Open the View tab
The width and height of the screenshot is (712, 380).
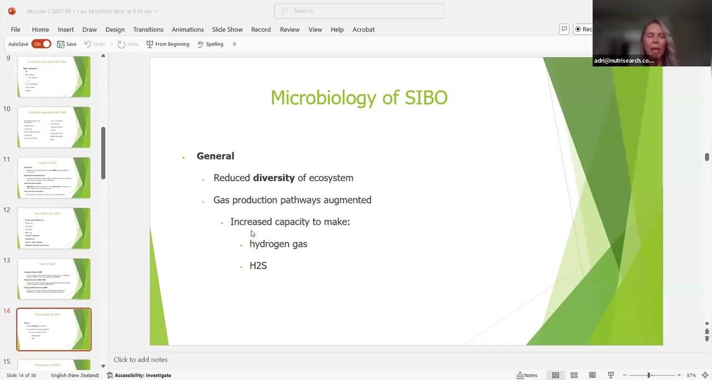[315, 29]
